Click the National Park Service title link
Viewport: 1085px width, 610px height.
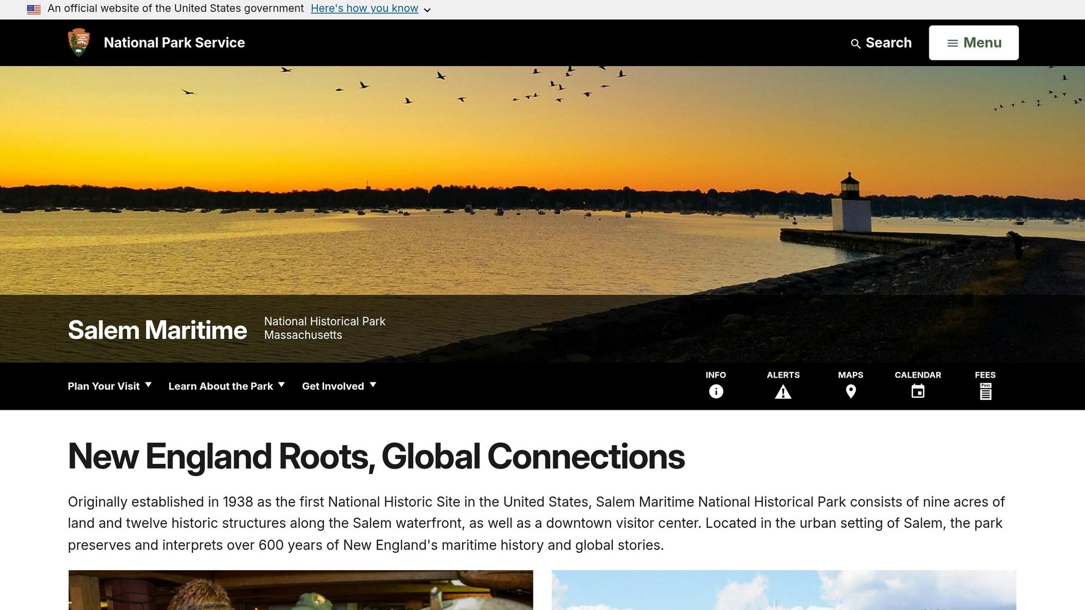pyautogui.click(x=174, y=43)
